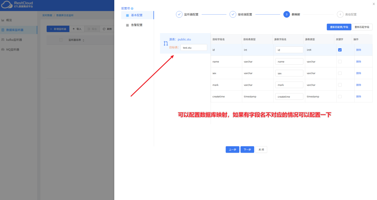Click 重新匹配表/字段 button
Image resolution: width=377 pixels, height=200 pixels.
point(339,27)
